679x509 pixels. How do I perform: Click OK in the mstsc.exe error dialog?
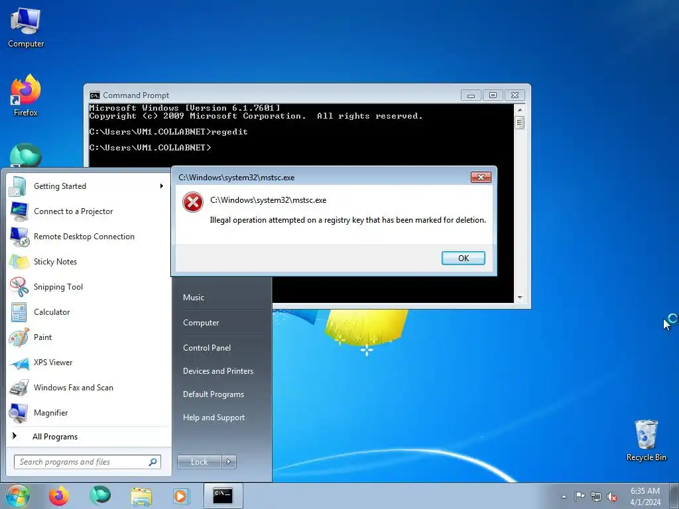click(463, 258)
